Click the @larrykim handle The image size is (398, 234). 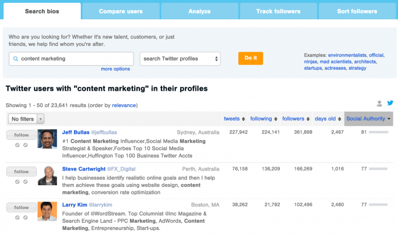pyautogui.click(x=101, y=205)
